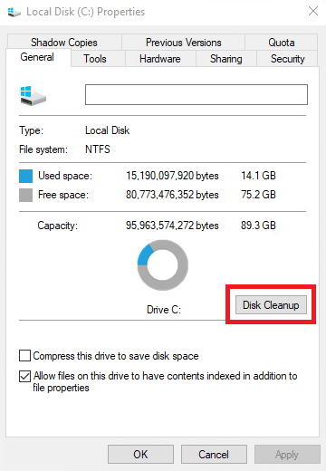Switch to the Security tab
326x471 pixels.
pyautogui.click(x=288, y=59)
